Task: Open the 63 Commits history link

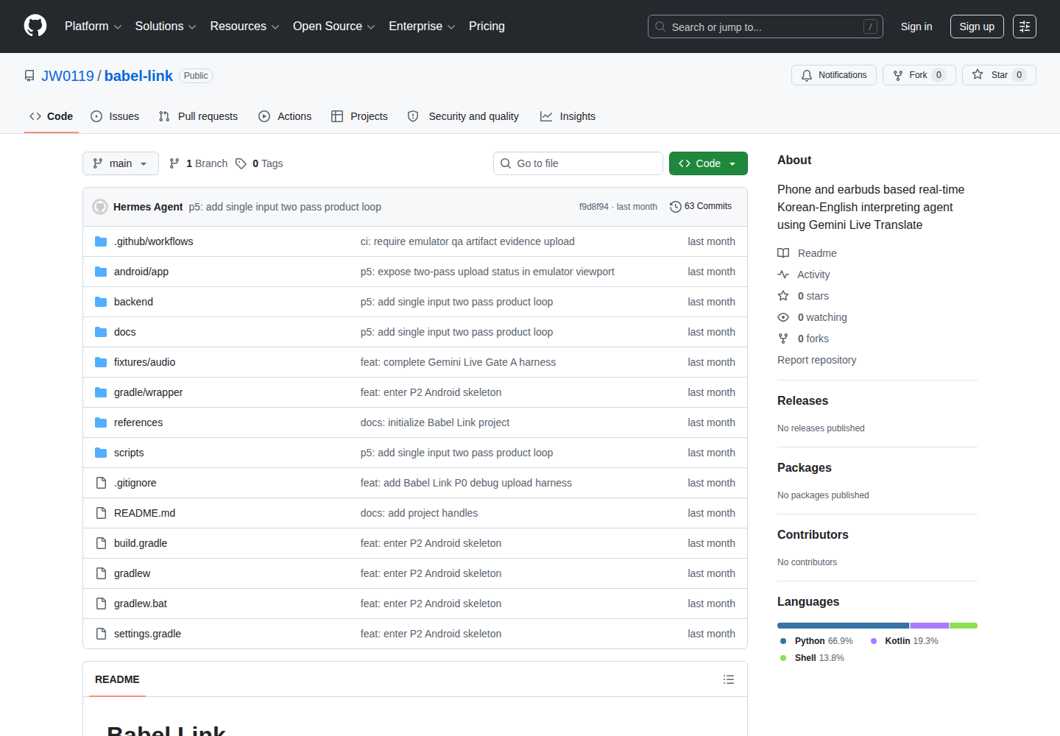Action: 701,207
